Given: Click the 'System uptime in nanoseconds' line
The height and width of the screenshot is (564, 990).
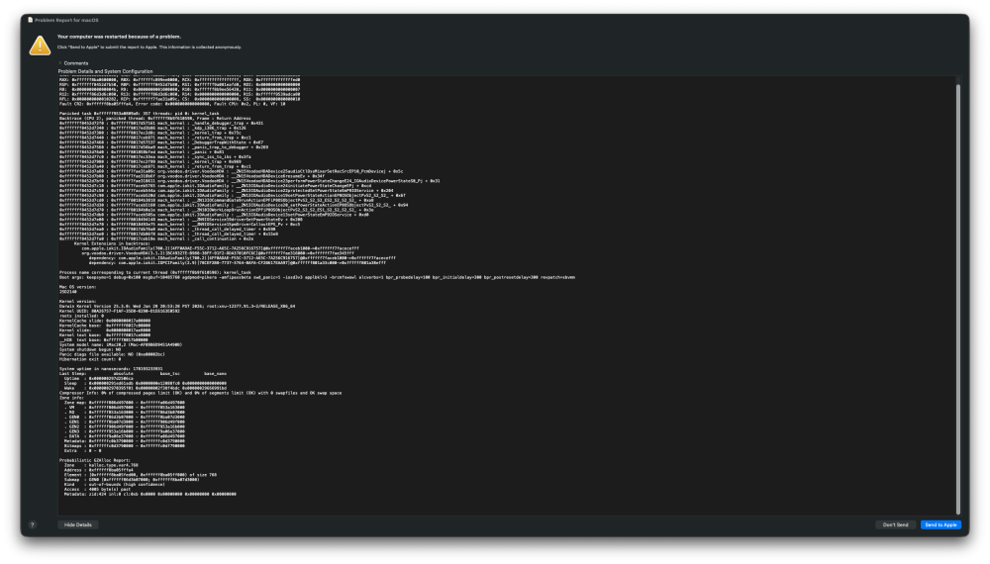Looking at the screenshot, I should point(111,369).
